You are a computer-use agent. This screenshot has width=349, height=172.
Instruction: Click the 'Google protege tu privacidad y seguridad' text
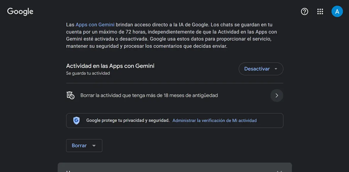128,120
